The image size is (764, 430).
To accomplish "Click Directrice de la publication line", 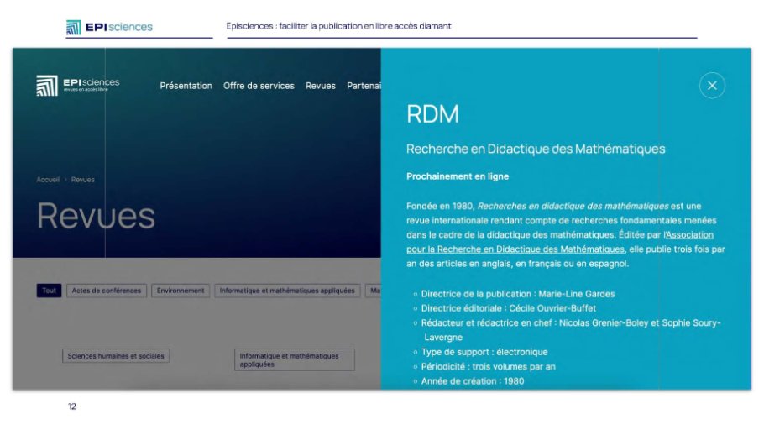I will coord(517,294).
